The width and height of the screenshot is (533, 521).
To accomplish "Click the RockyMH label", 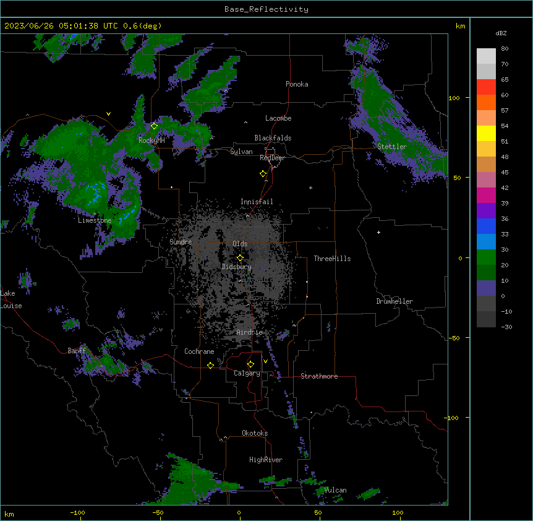I will click(151, 140).
